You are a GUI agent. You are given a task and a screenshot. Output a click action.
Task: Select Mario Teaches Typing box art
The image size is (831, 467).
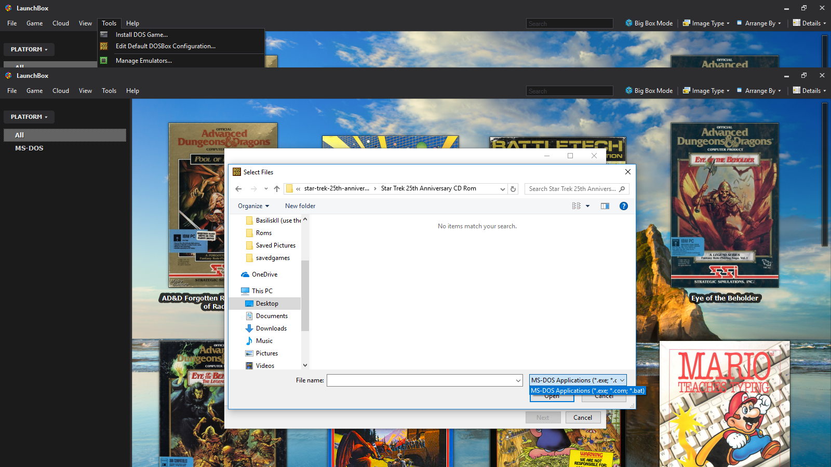point(725,404)
